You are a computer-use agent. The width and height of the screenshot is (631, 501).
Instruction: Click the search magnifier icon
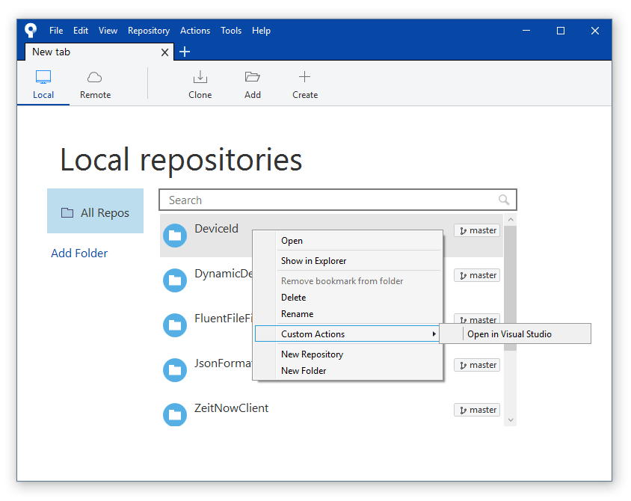[504, 200]
